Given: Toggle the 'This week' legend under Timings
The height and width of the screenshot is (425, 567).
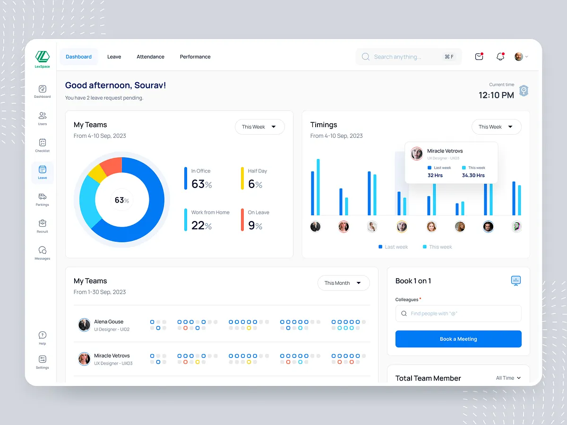Looking at the screenshot, I should (437, 246).
